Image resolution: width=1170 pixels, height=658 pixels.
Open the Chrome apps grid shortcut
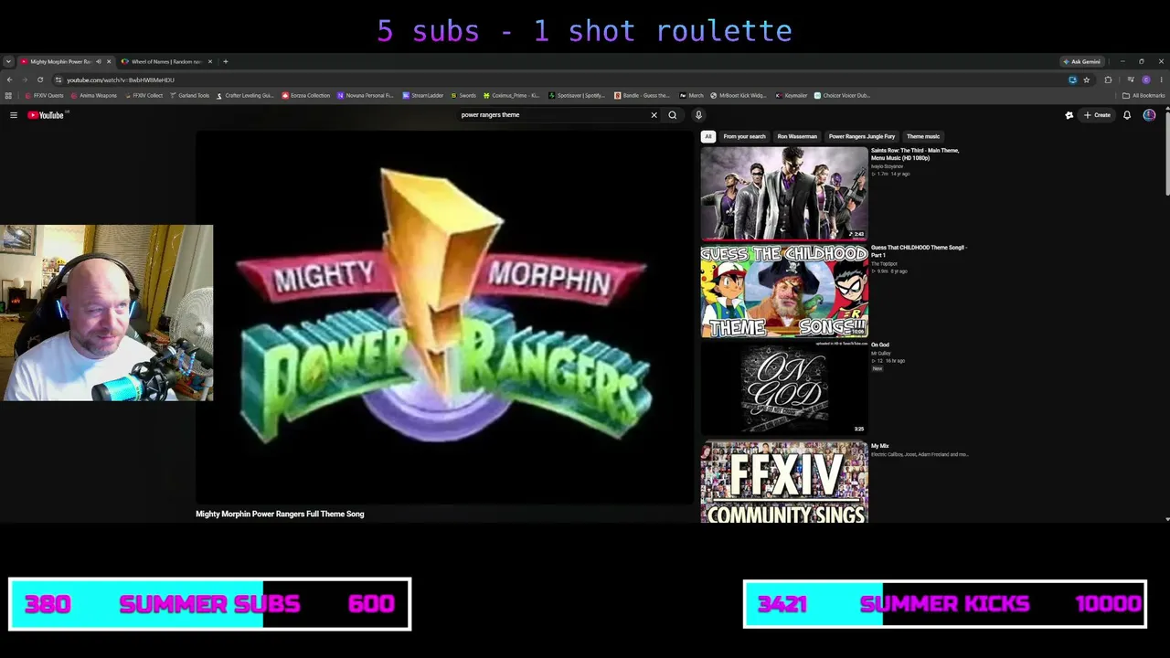point(8,95)
